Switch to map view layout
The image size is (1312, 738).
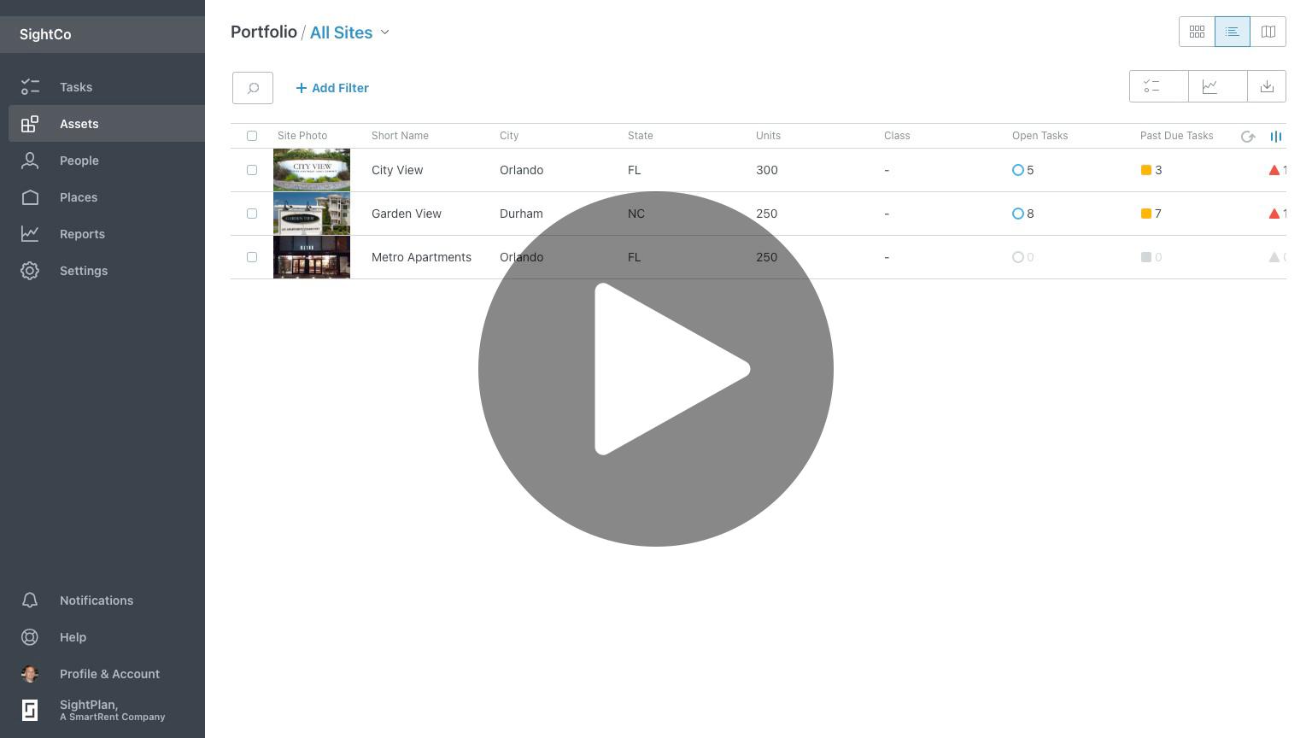(1268, 32)
